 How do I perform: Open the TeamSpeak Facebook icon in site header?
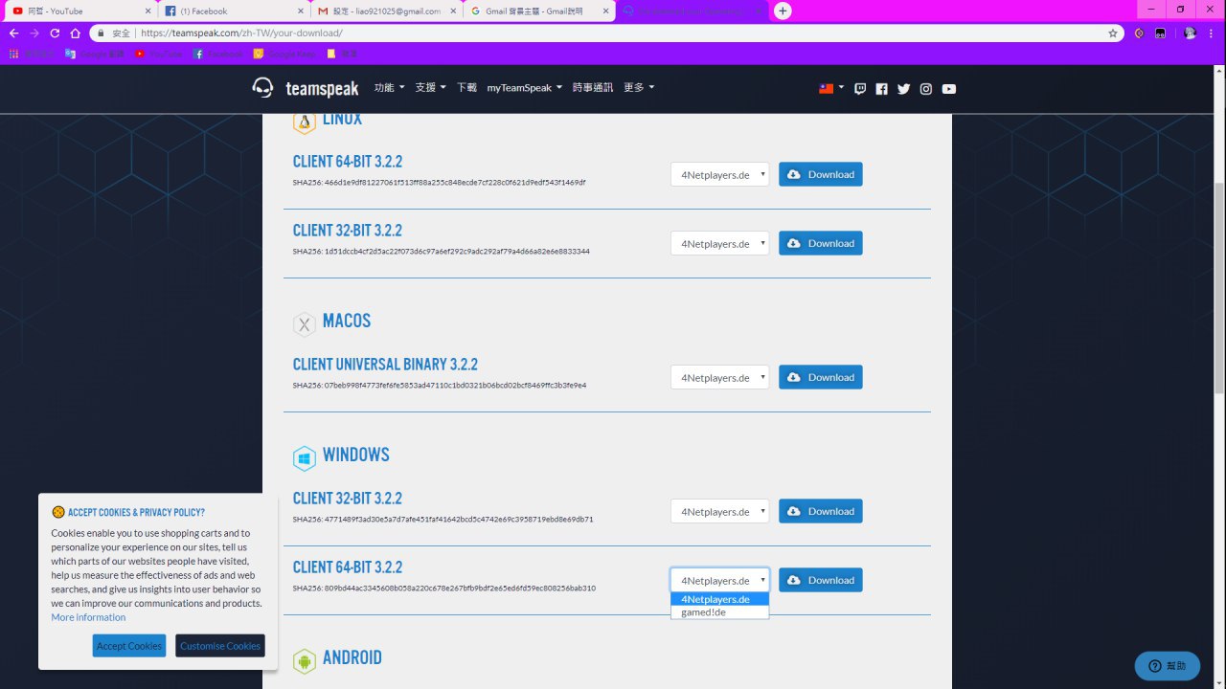(x=881, y=89)
